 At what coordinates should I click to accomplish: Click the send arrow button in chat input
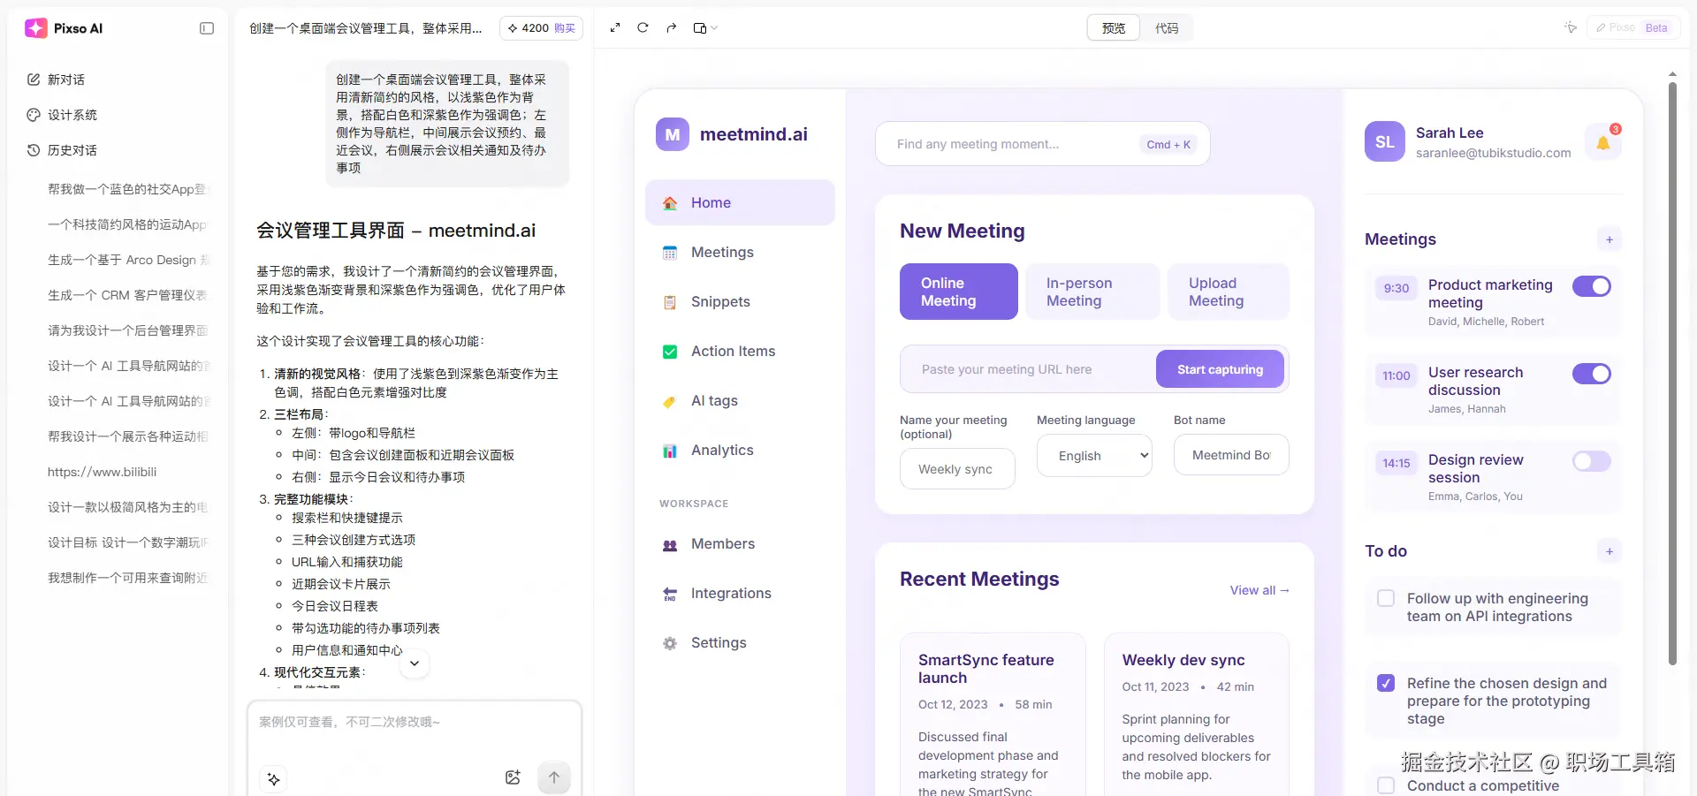[554, 777]
